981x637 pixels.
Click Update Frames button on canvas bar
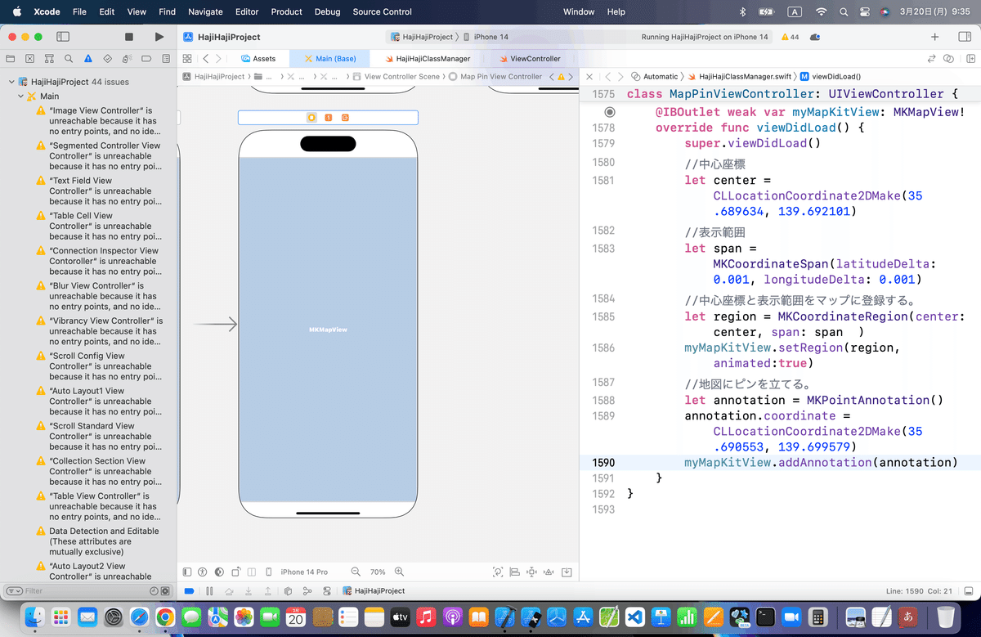tap(498, 572)
